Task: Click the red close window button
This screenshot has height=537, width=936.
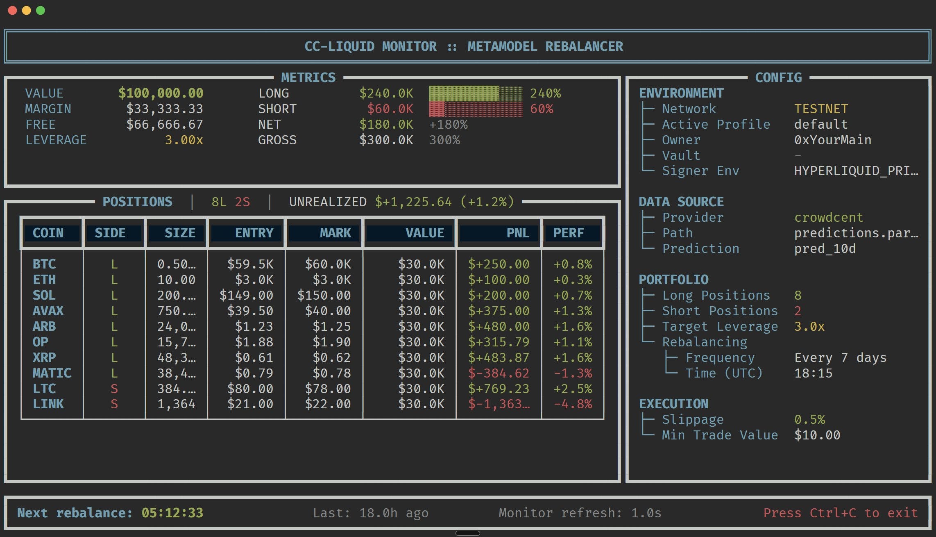Action: pos(12,11)
